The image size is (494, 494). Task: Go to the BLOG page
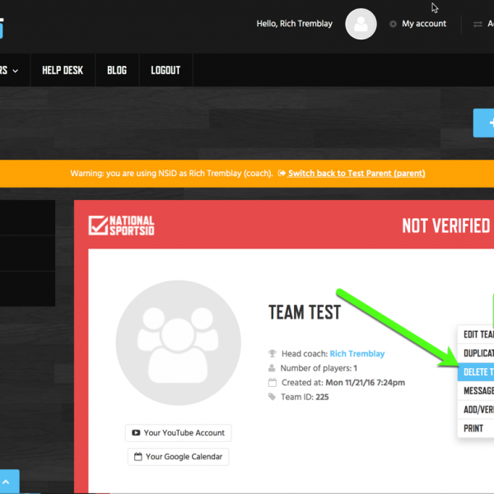[117, 70]
